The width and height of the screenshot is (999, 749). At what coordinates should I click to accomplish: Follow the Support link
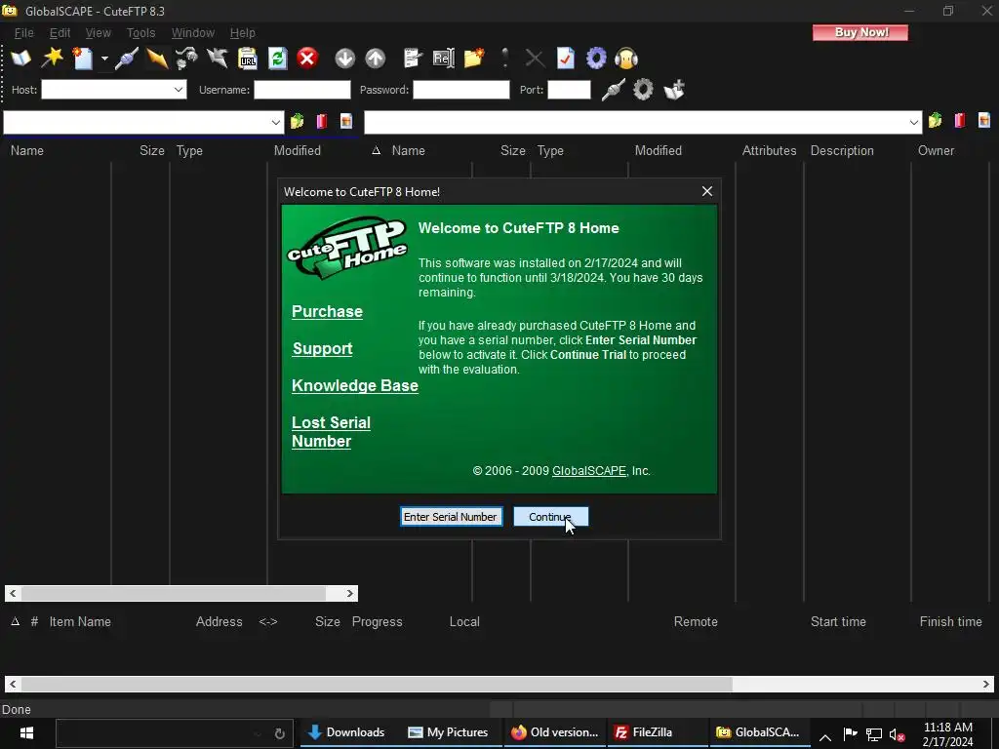click(322, 348)
